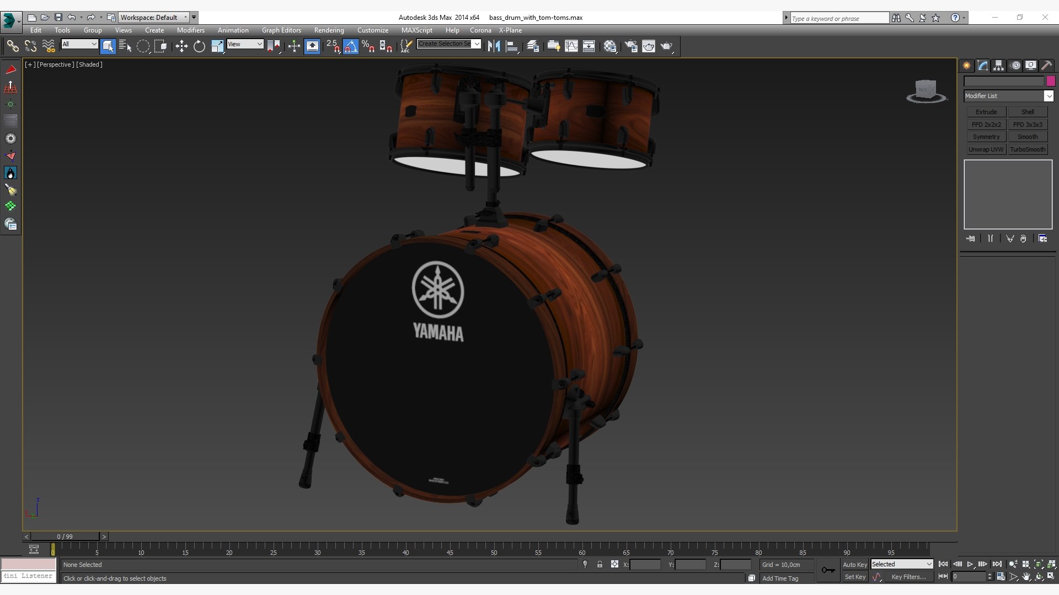The height and width of the screenshot is (595, 1059).
Task: Open the reference coordinate View dropdown
Action: tap(245, 44)
